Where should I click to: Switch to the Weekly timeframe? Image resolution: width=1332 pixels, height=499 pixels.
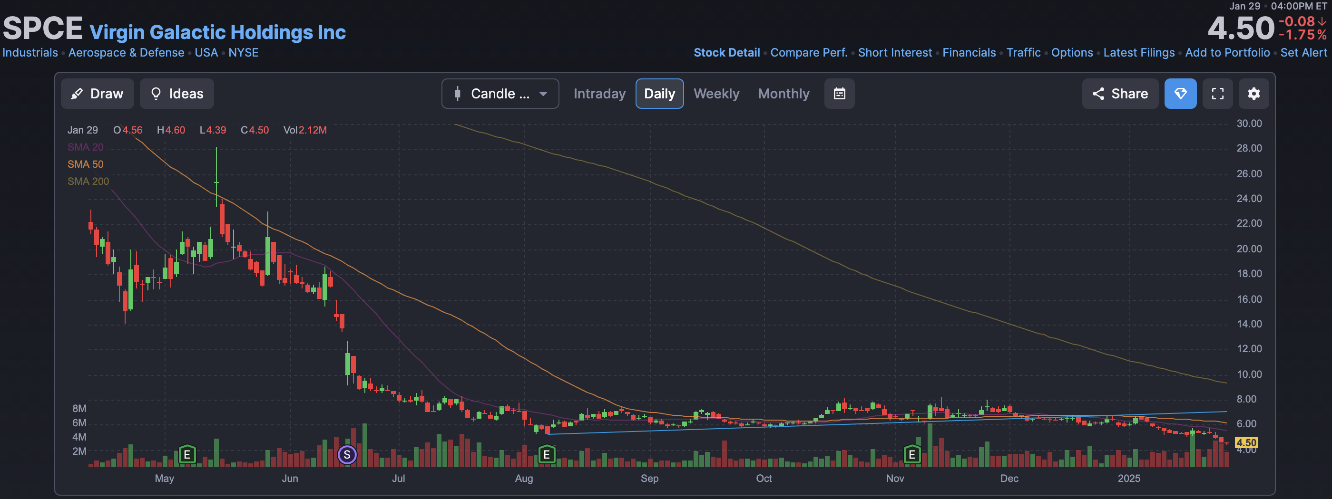pos(716,94)
